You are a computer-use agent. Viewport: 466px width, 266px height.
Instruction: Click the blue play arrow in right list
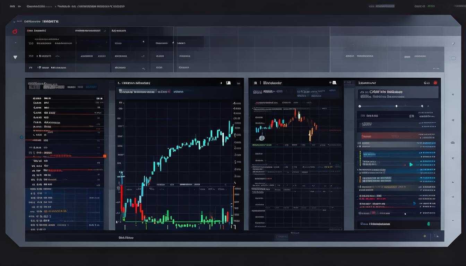414,204
